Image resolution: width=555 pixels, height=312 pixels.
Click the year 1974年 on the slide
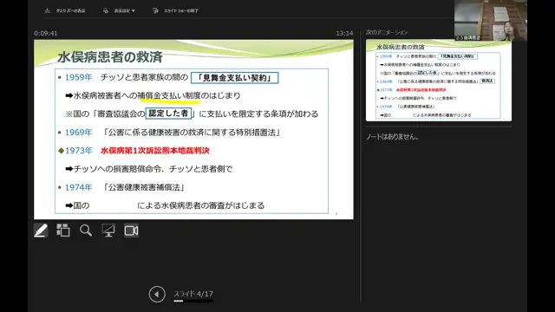pos(79,187)
